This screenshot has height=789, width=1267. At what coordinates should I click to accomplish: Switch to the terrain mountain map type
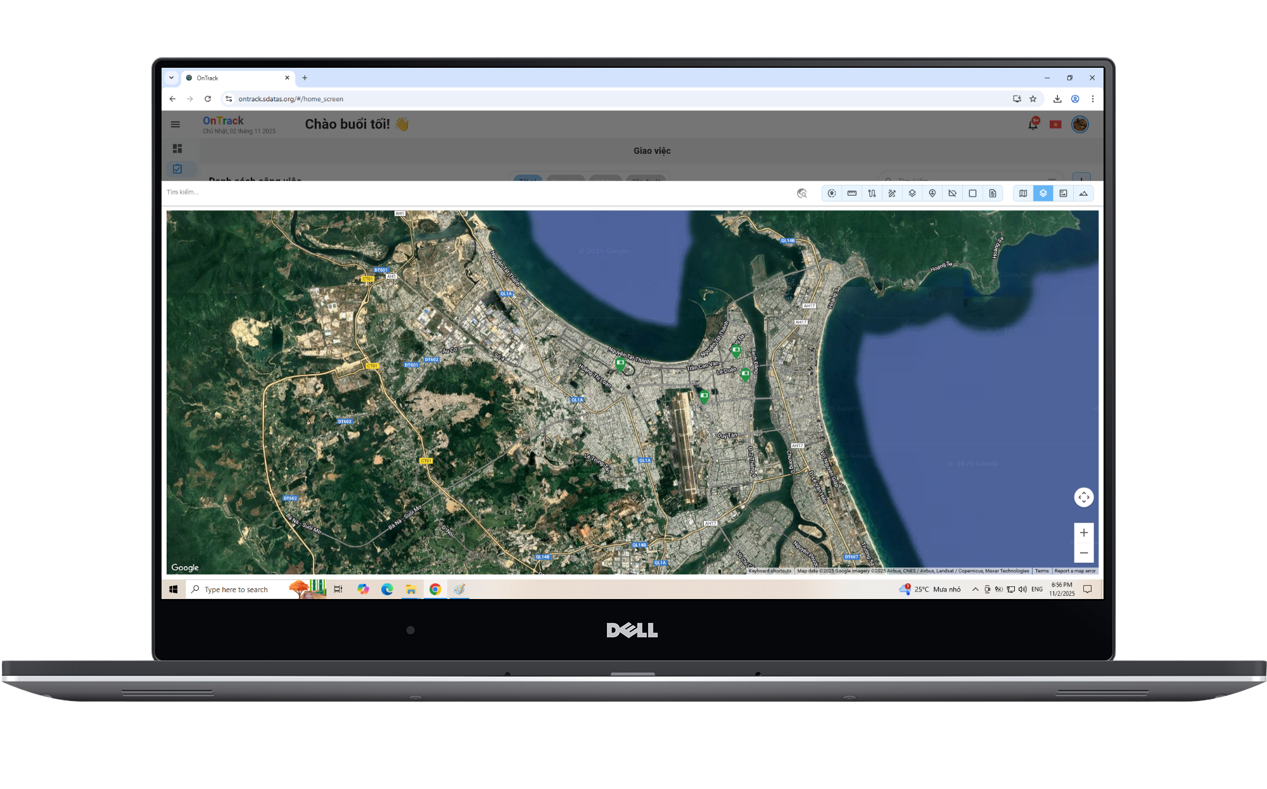1083,193
